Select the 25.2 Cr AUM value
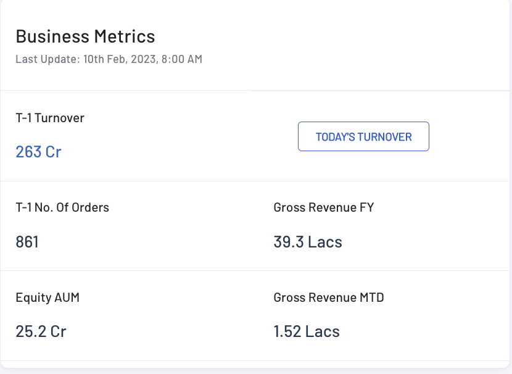 coord(41,331)
